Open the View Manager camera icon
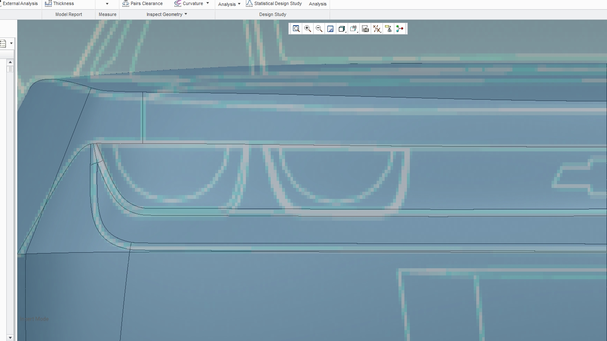 365,29
